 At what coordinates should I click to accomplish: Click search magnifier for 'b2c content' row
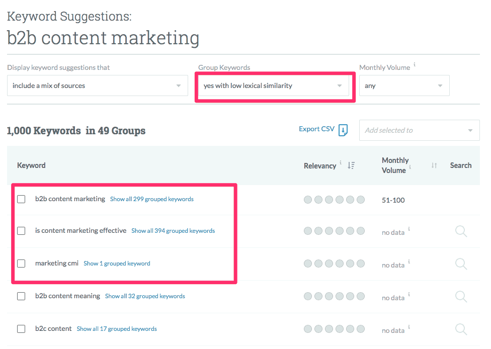[x=461, y=329]
